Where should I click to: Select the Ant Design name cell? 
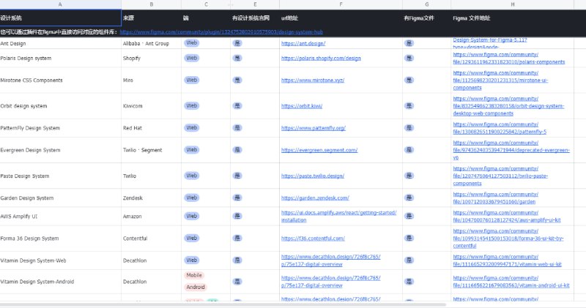[x=60, y=43]
